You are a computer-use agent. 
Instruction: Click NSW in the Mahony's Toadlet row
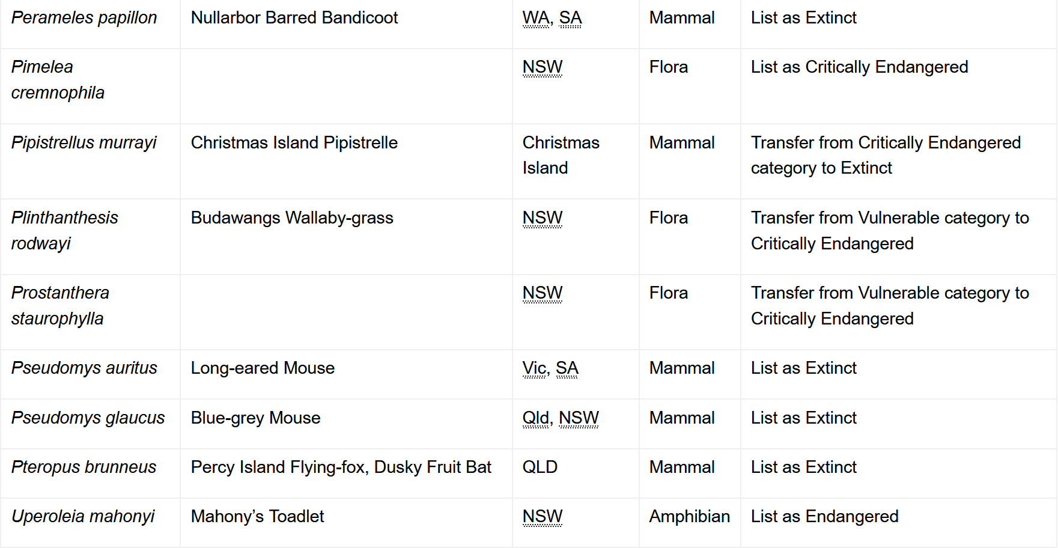click(x=543, y=517)
